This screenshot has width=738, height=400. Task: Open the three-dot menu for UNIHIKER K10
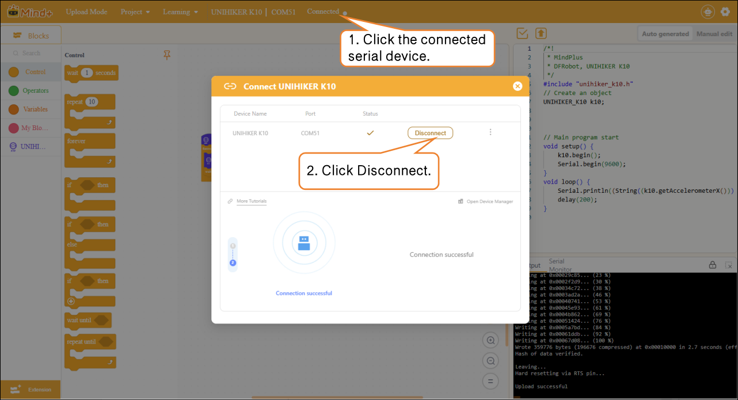(x=490, y=132)
